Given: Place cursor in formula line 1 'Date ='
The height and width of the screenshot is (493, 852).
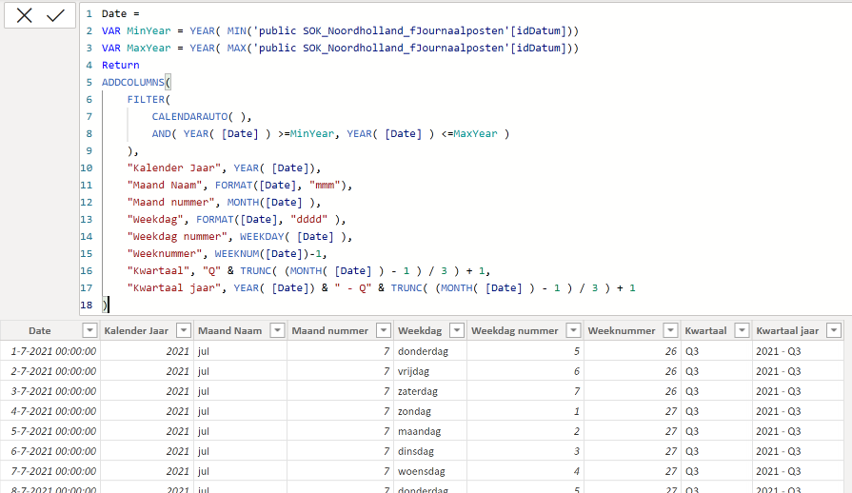Looking at the screenshot, I should click(121, 13).
